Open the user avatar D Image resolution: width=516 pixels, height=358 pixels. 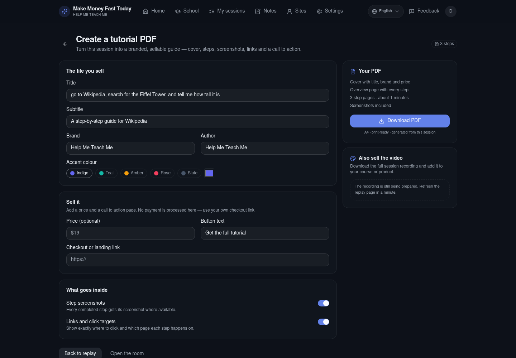pyautogui.click(x=451, y=11)
